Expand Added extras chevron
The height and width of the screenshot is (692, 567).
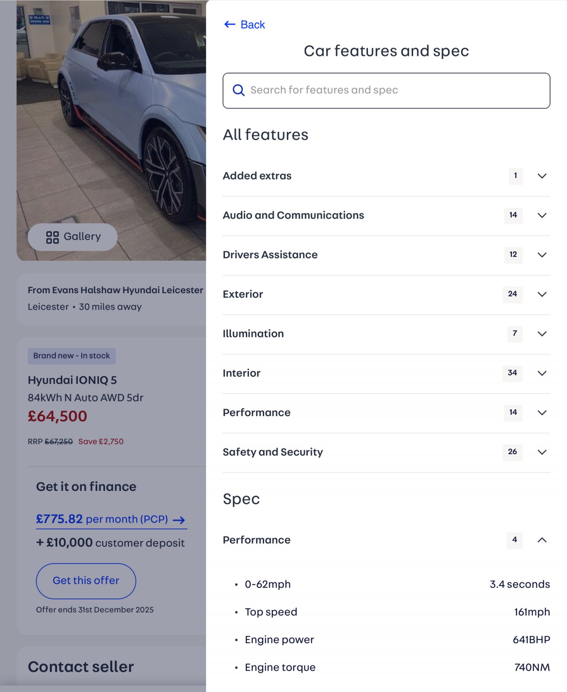pyautogui.click(x=542, y=176)
